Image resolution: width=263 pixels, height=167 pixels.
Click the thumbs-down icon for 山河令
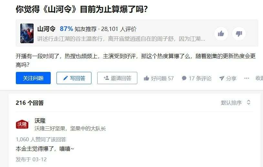239,34
